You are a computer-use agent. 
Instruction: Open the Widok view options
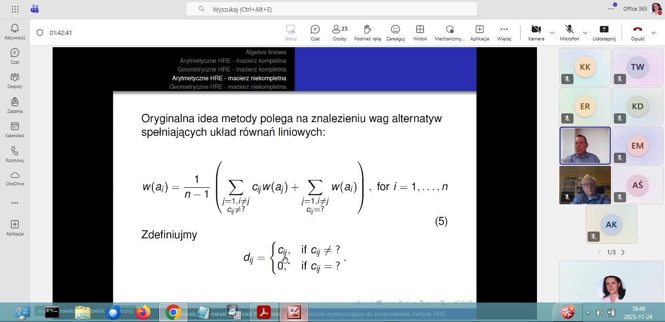[420, 33]
